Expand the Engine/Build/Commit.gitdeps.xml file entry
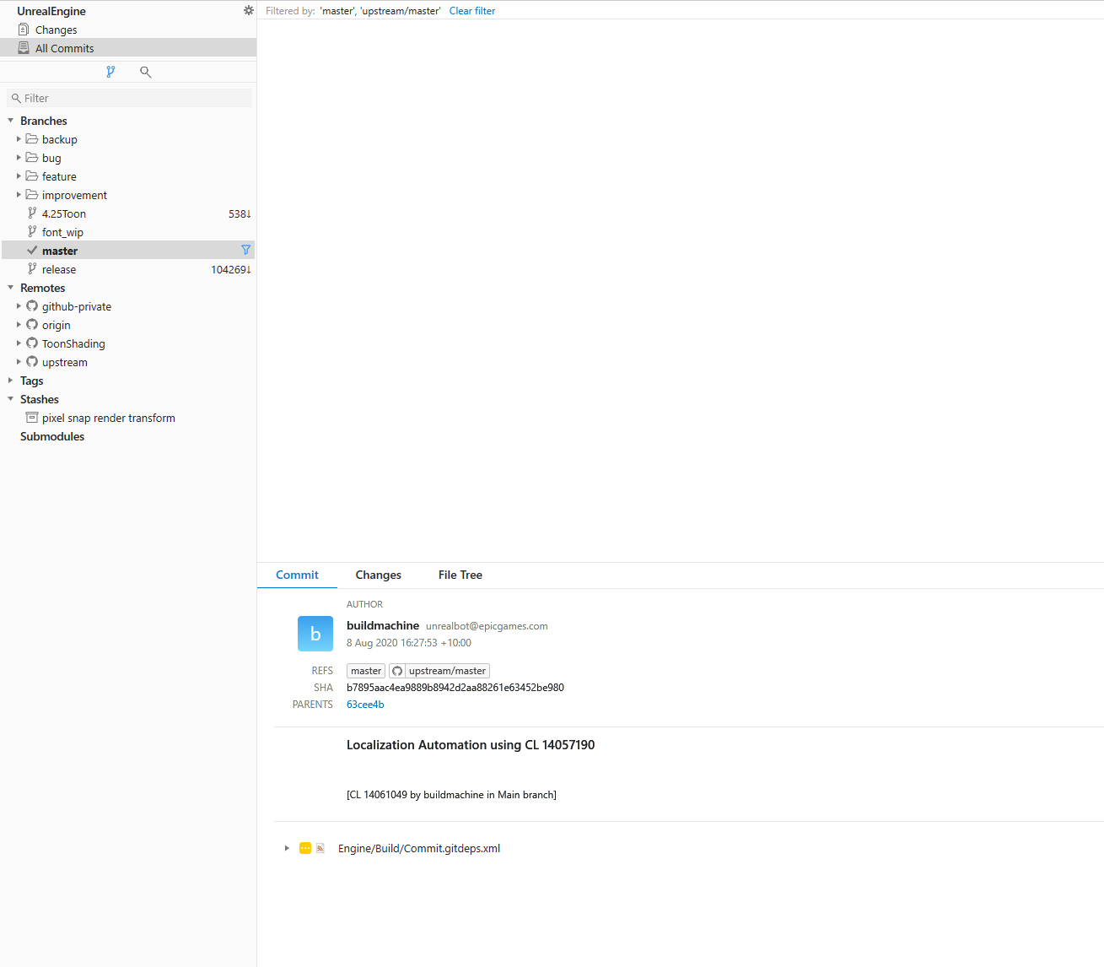Screen dimensions: 1104x967 pyautogui.click(x=287, y=848)
